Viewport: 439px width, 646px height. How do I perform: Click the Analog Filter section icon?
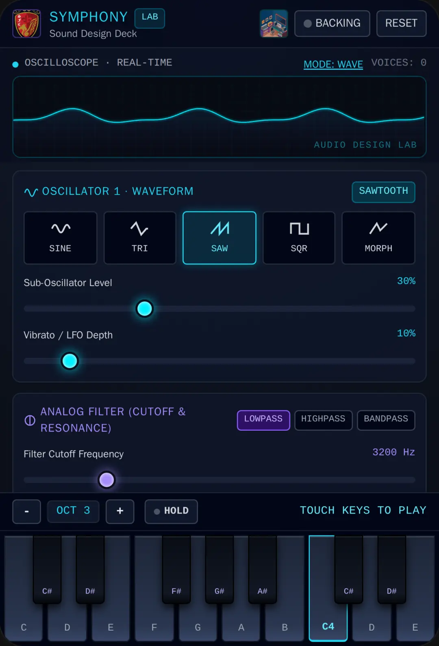click(x=30, y=420)
